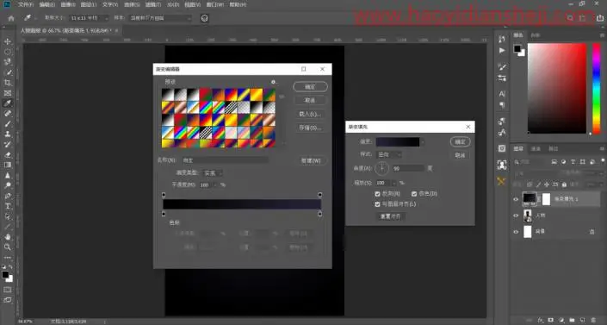Screen dimensions: 607x325
Task: Open the Character panel icon
Action: coord(502,94)
